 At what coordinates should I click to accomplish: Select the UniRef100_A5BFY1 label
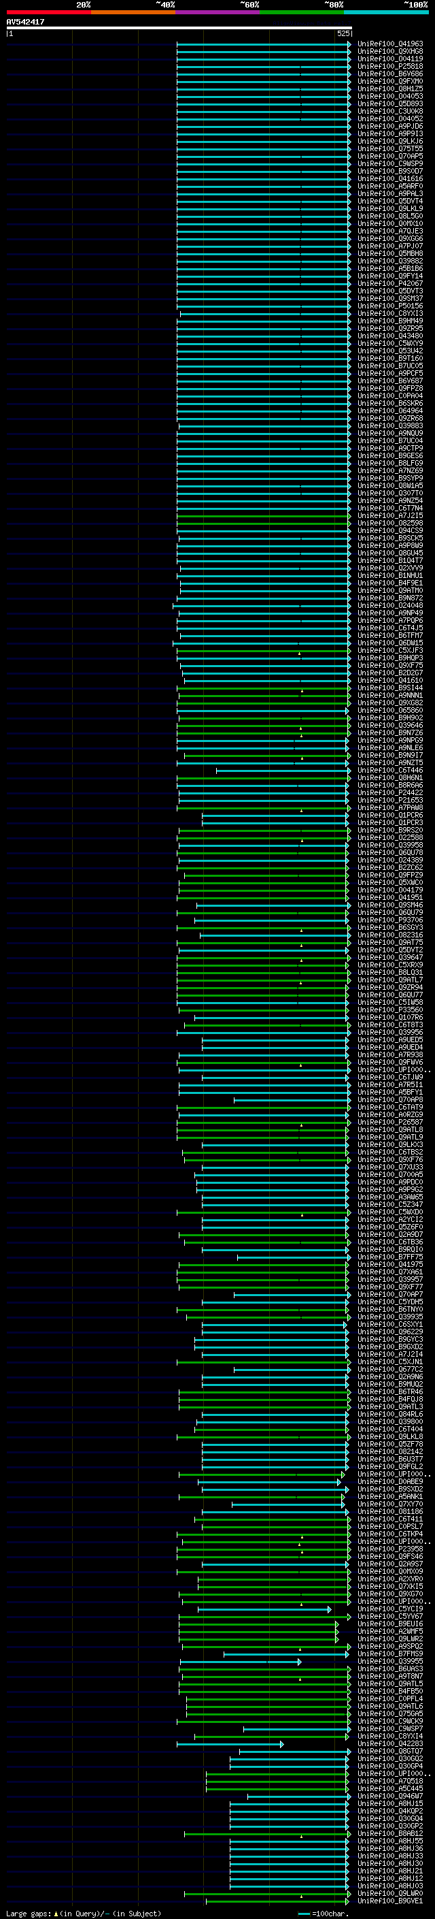[x=390, y=1093]
